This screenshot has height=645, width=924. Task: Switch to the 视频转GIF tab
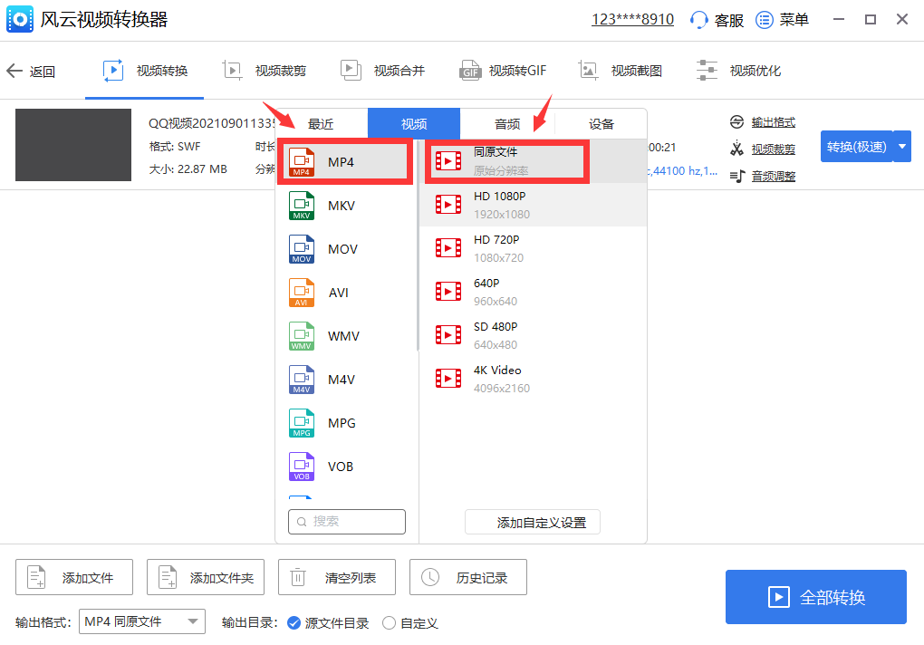click(503, 70)
